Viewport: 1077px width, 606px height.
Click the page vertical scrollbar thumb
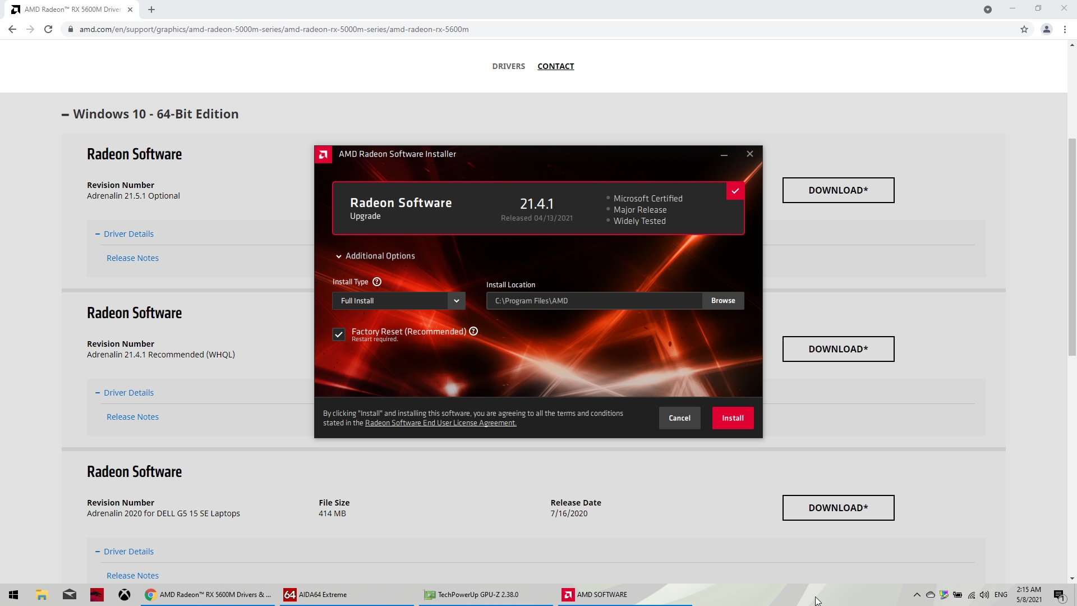[1072, 247]
